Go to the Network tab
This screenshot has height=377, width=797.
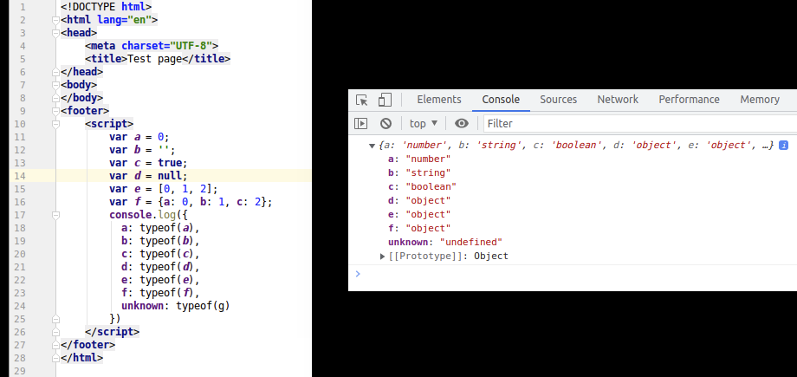click(x=618, y=100)
